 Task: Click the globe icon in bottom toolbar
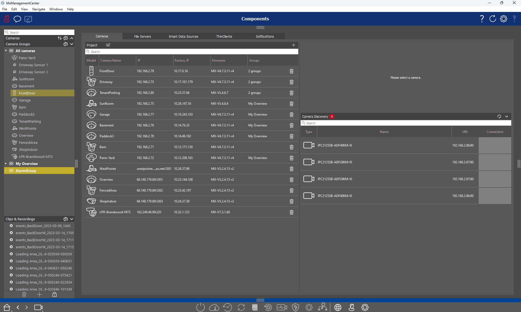coord(338,307)
